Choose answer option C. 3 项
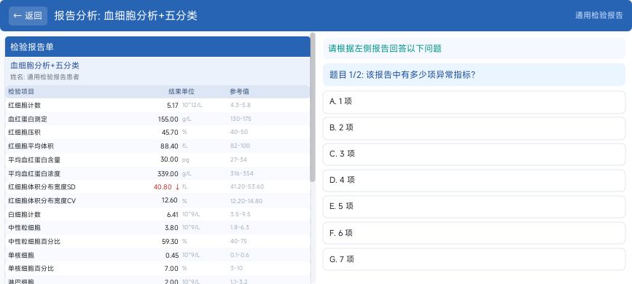The image size is (632, 284). tap(474, 154)
